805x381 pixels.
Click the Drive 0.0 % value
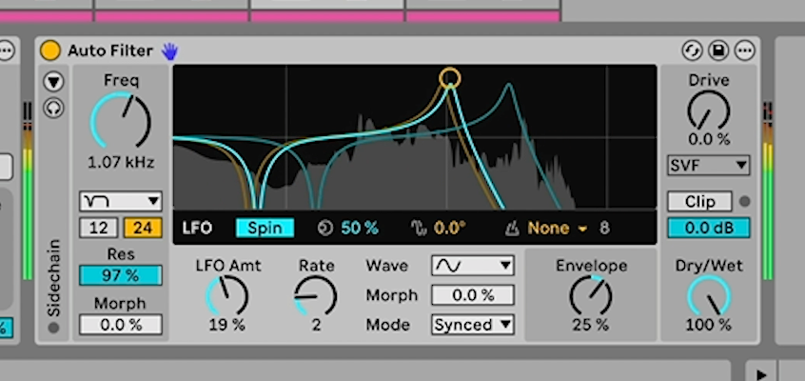709,139
